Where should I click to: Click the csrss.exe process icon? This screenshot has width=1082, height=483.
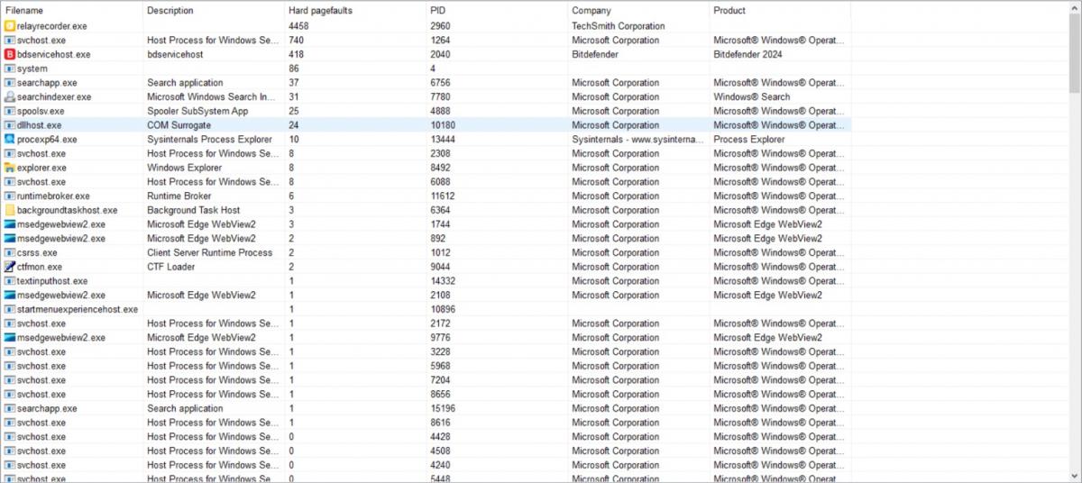10,252
